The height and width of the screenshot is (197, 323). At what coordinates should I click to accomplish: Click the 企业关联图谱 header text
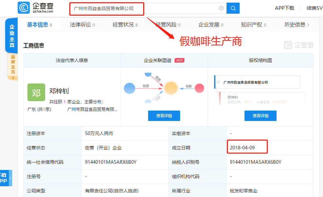157,60
